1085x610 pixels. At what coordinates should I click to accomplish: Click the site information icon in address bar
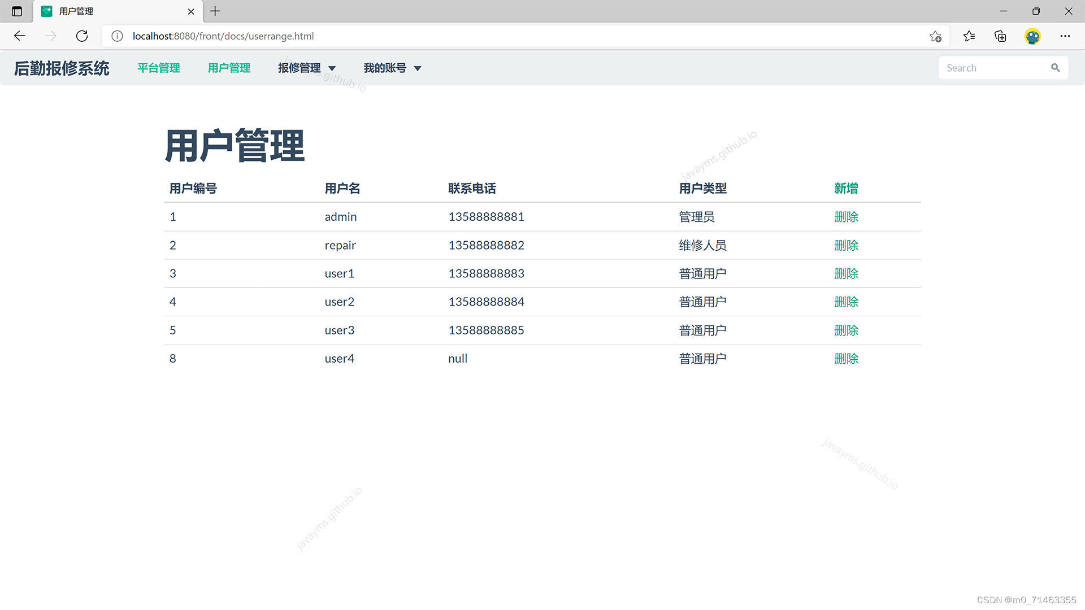point(117,36)
